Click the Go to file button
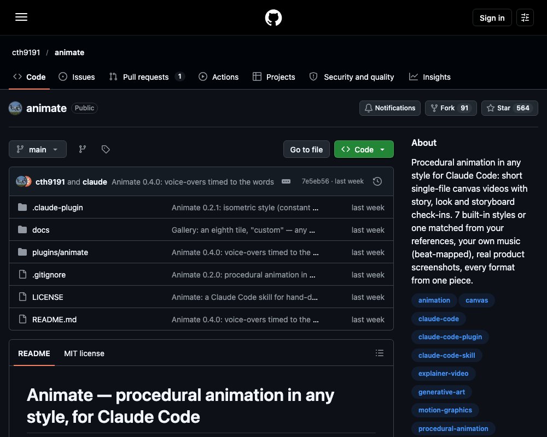This screenshot has height=437, width=547. [306, 150]
